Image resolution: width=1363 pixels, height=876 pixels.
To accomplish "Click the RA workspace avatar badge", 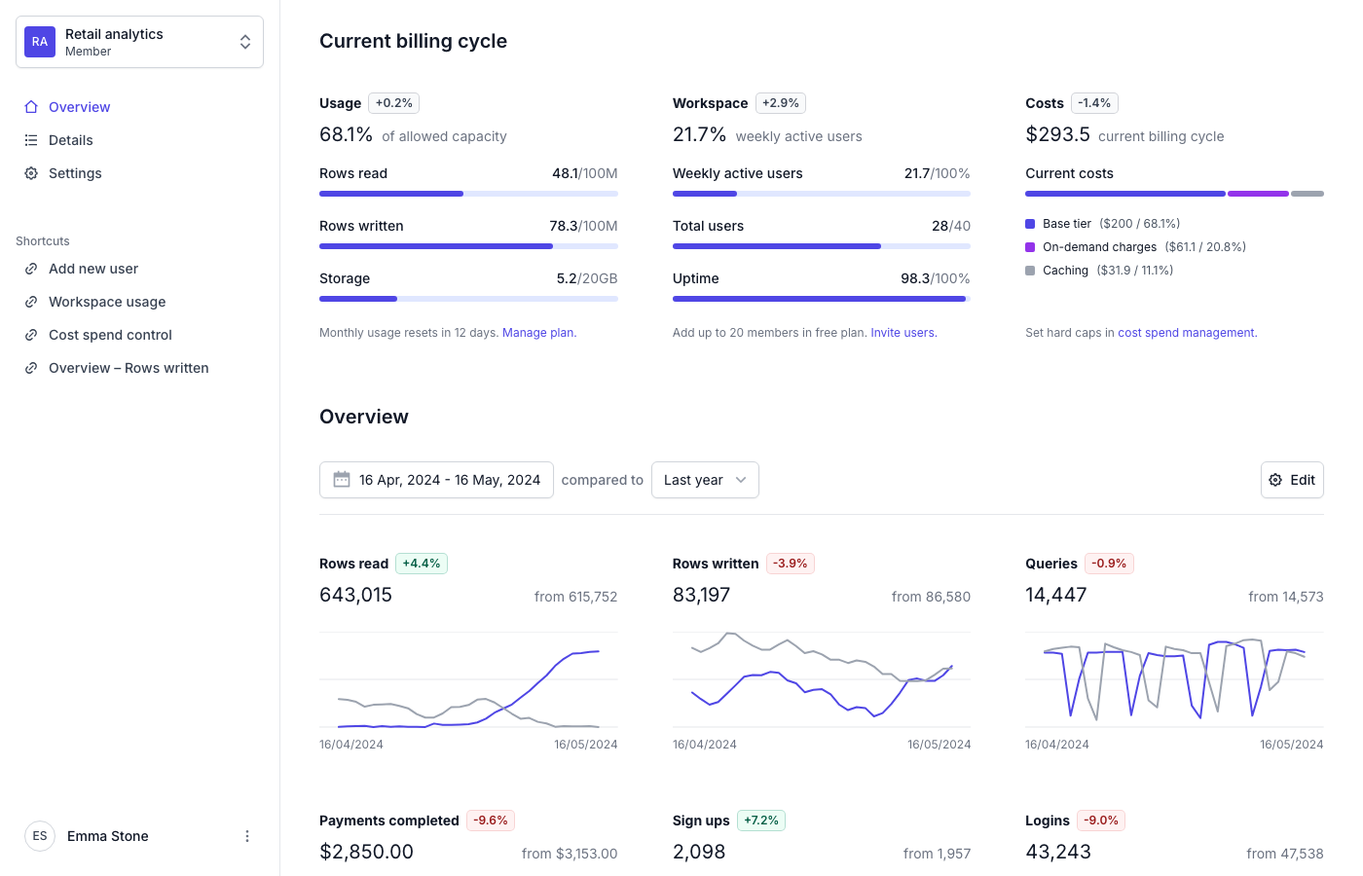I will pos(40,42).
